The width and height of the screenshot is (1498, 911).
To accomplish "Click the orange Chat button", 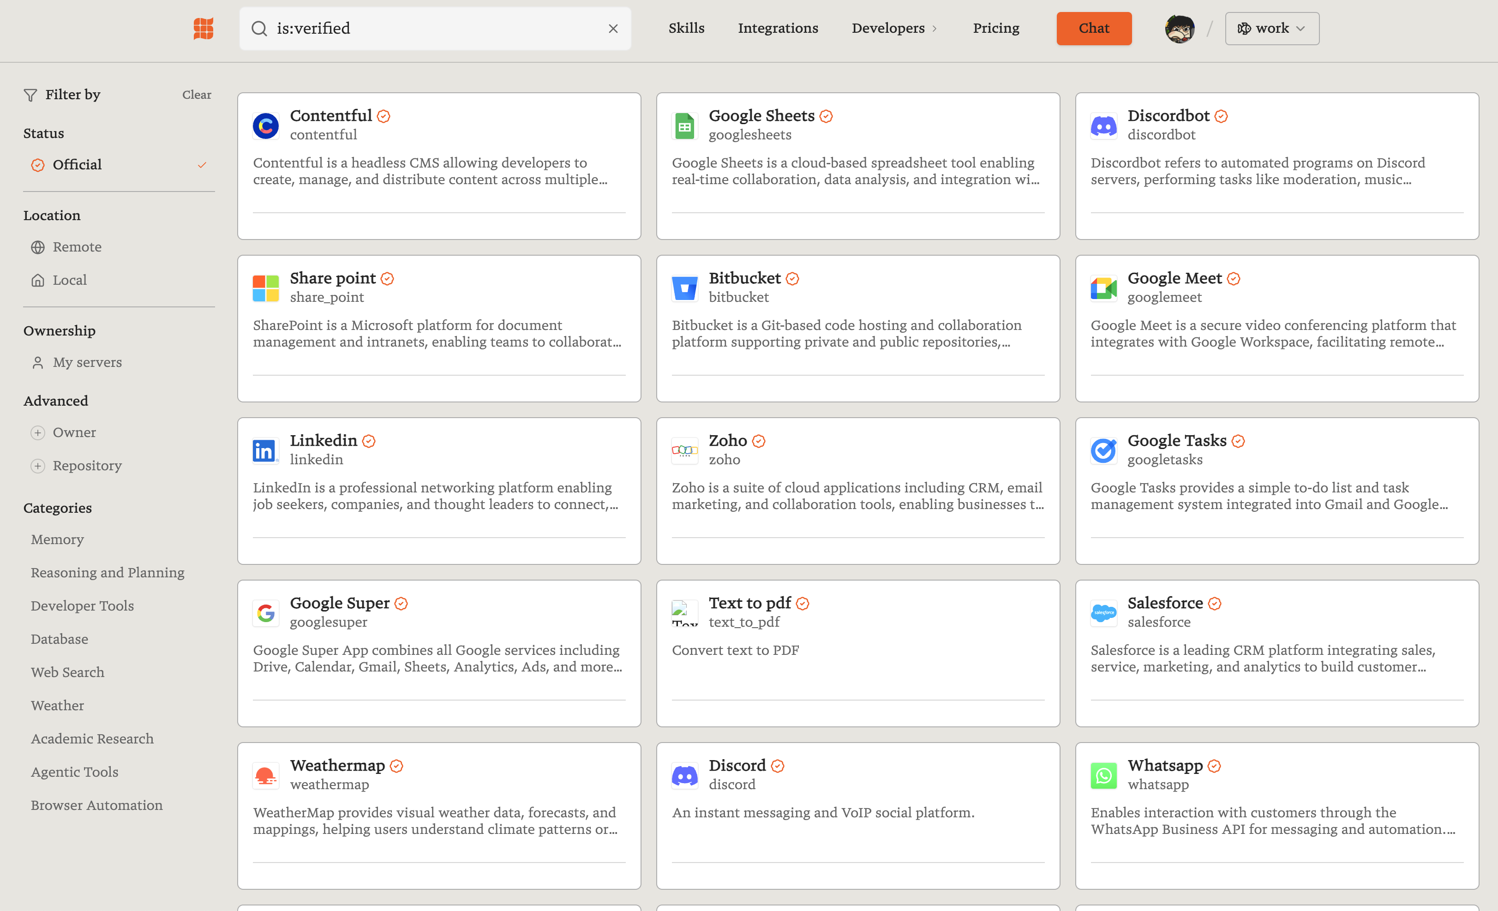I will pos(1094,29).
